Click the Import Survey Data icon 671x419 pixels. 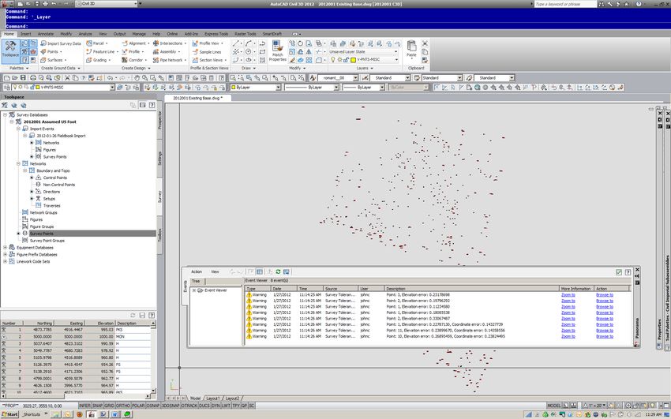(43, 43)
